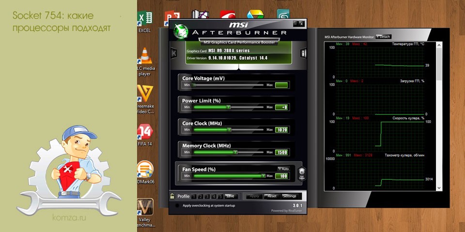
Task: Open the Freemake Video Converter shortcut
Action: pos(145,100)
